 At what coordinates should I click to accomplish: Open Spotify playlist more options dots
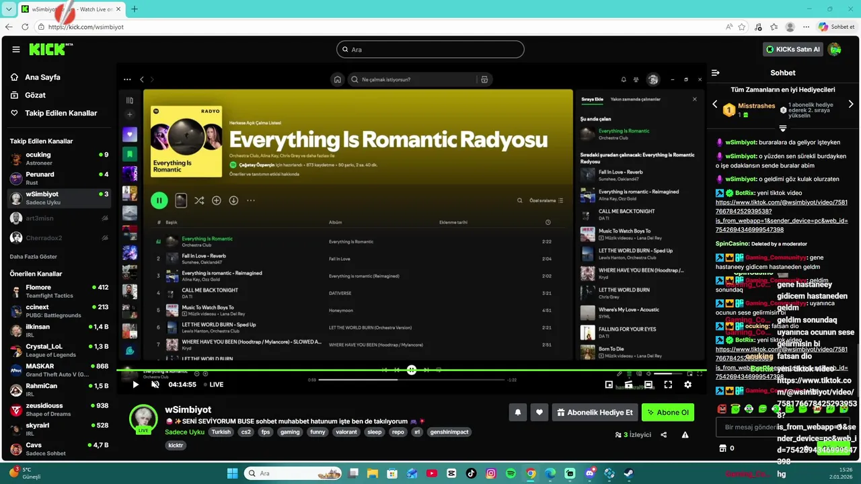tap(251, 200)
